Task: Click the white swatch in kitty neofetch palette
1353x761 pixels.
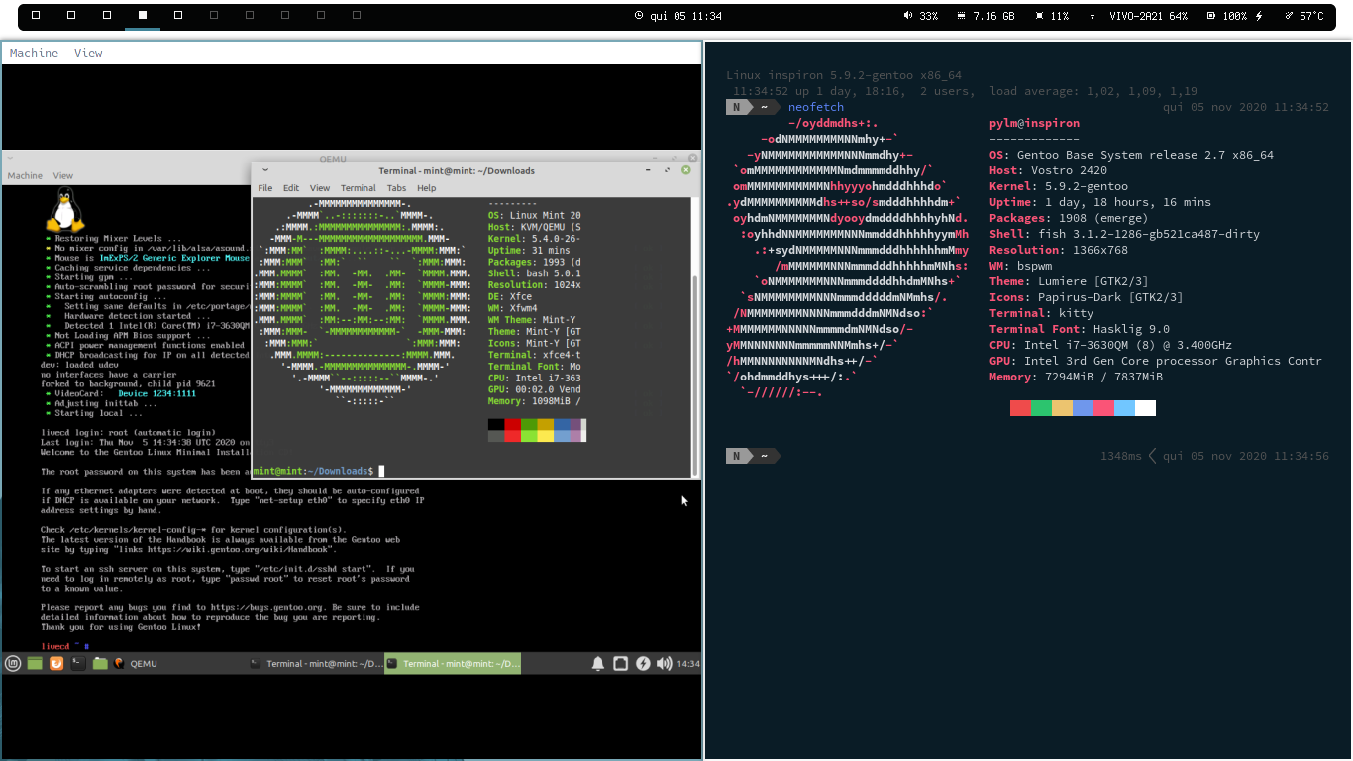Action: pyautogui.click(x=1145, y=408)
